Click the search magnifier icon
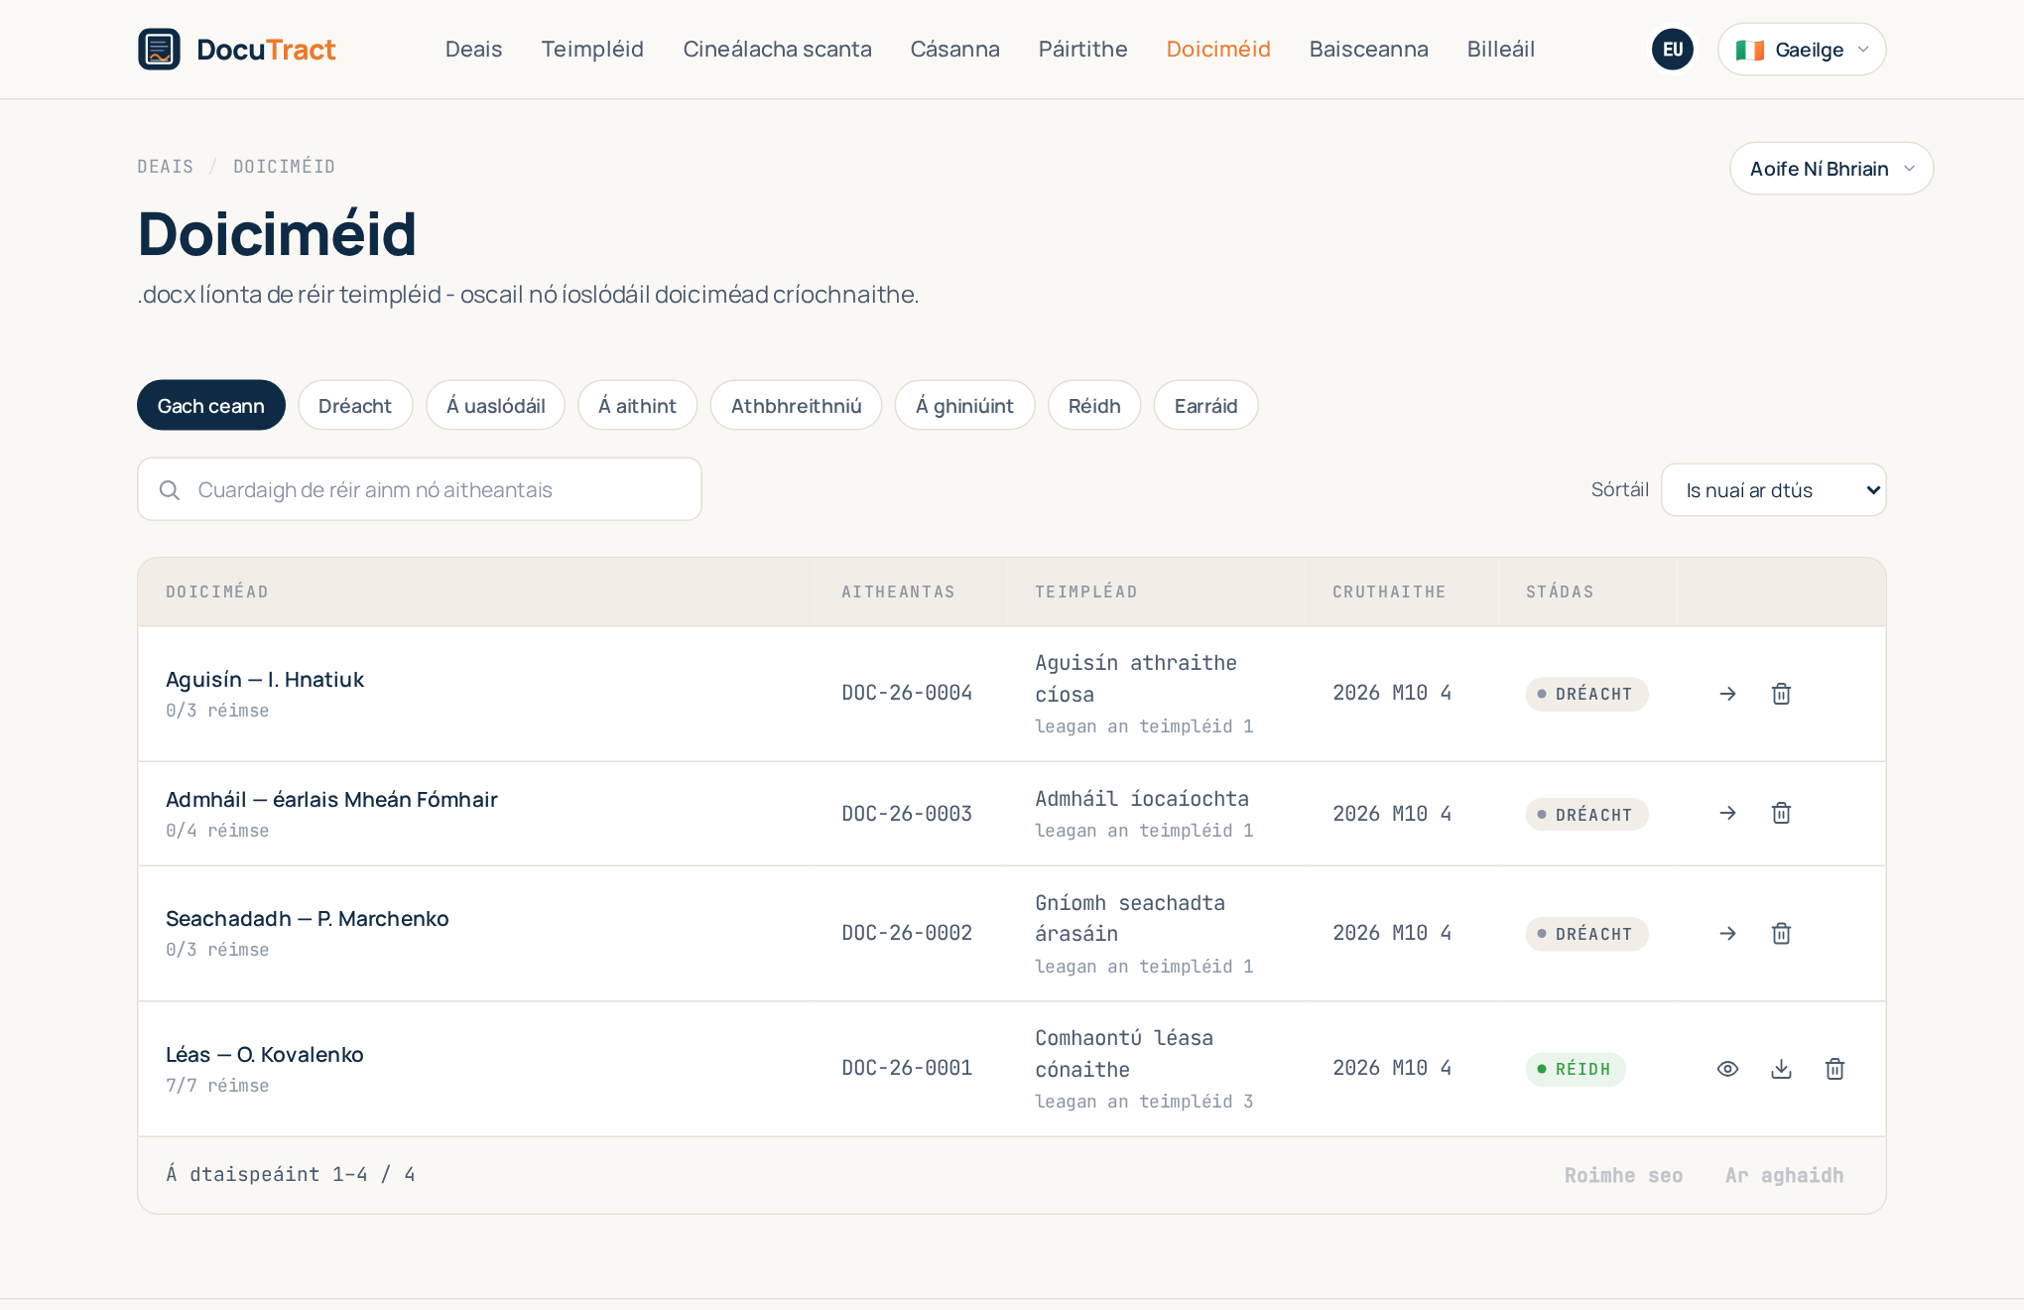The height and width of the screenshot is (1310, 2024). (170, 490)
